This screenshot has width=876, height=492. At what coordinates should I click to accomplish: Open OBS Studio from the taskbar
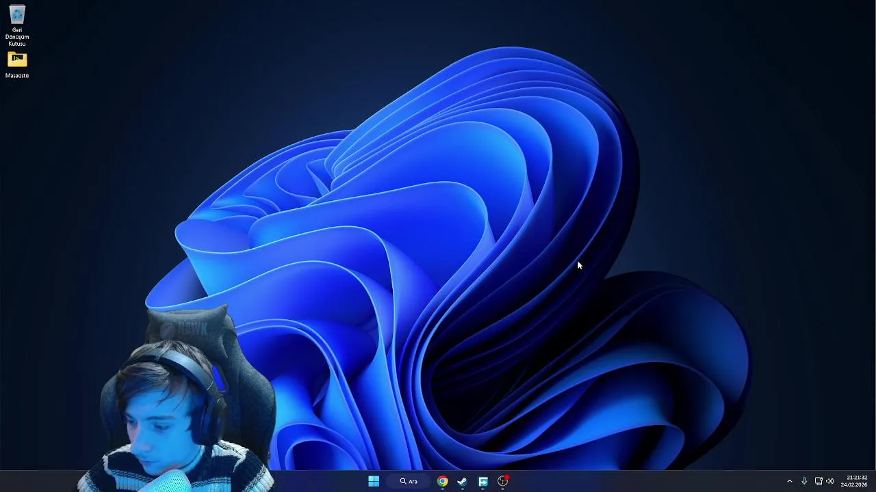pos(503,481)
